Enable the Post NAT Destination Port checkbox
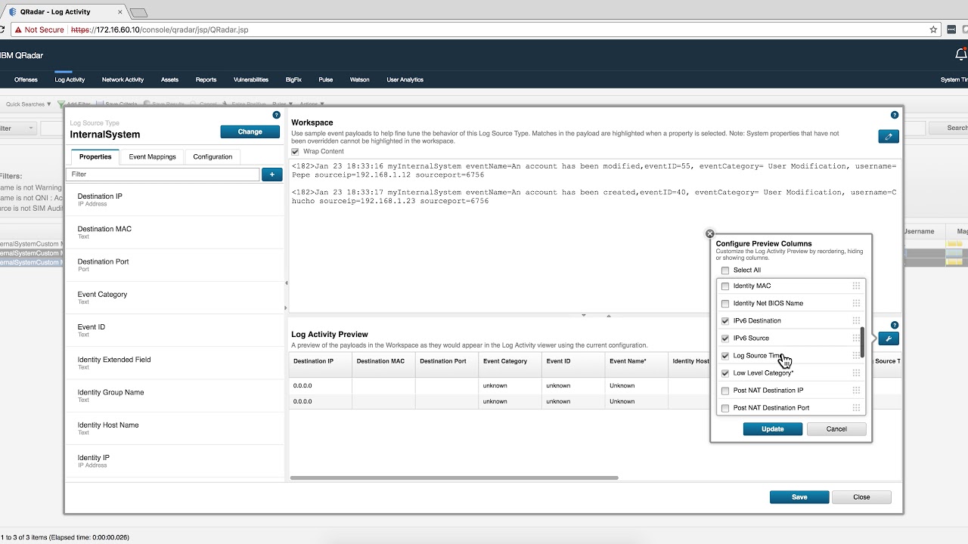 725,408
